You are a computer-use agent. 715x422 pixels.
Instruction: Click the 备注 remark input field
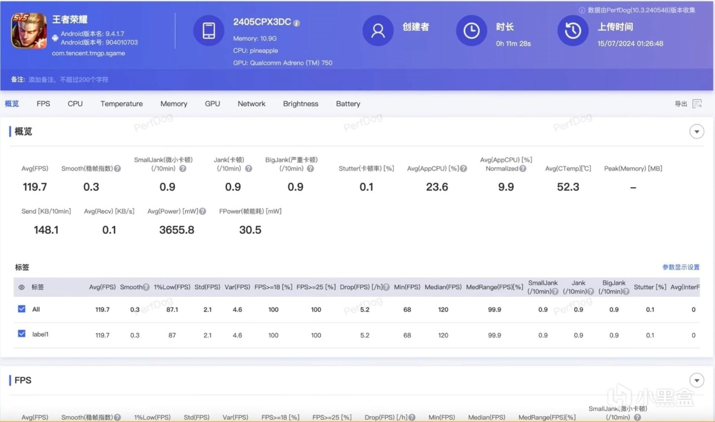pos(69,79)
